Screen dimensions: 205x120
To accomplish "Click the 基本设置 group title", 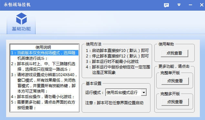I will [94, 84].
